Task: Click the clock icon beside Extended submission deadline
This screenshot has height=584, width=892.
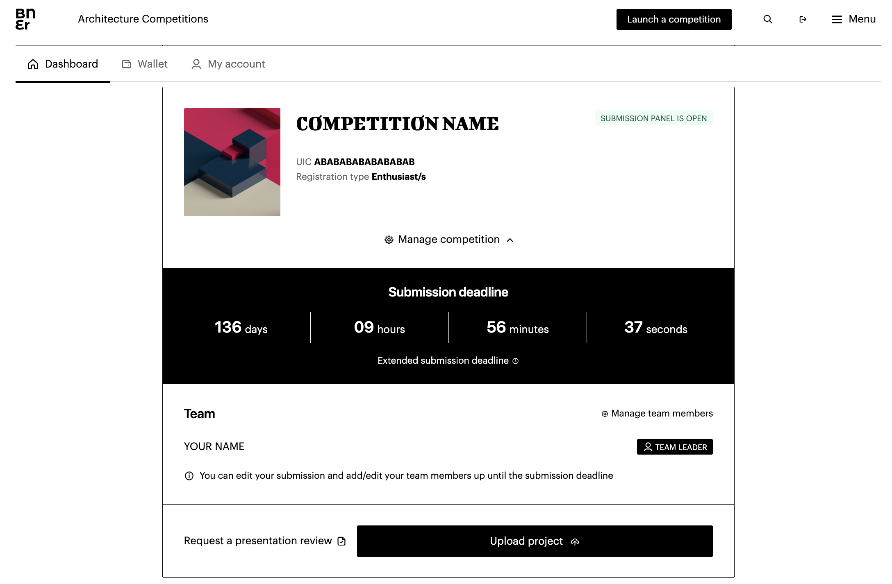Action: point(516,361)
